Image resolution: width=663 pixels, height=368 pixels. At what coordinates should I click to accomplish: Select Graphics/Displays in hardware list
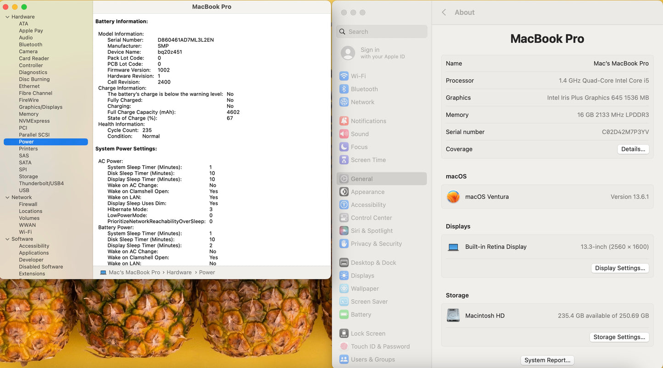[40, 107]
